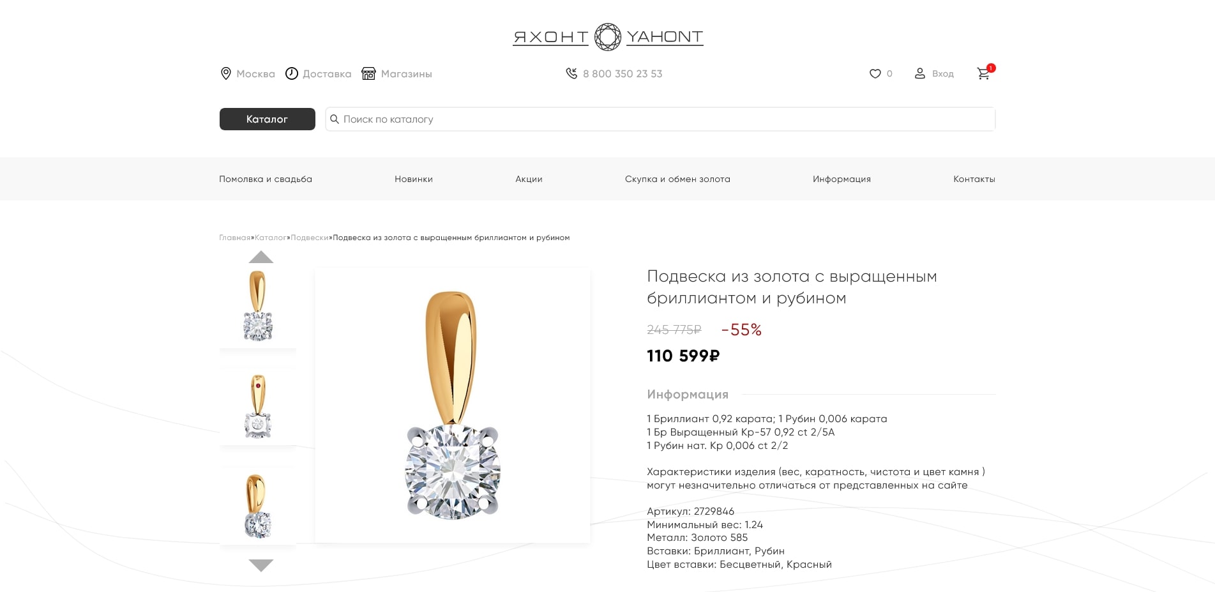Click the red -55% discount badge
Viewport: 1215px width, 592px height.
[x=741, y=330]
